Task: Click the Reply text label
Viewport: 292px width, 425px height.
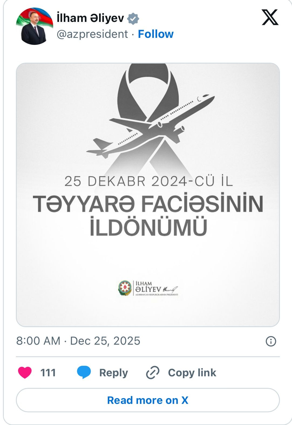Action: pos(114,373)
